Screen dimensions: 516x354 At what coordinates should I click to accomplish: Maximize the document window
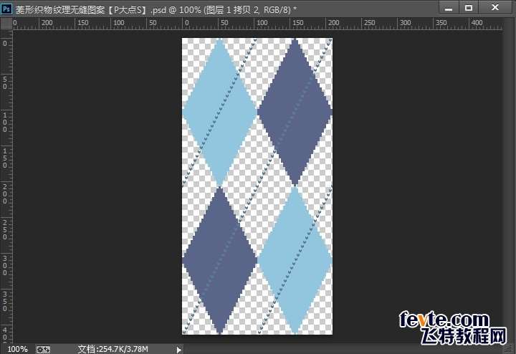pos(469,7)
